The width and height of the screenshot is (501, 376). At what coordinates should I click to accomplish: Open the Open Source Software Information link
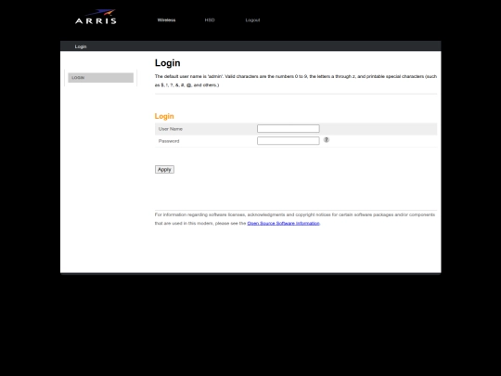coord(283,223)
